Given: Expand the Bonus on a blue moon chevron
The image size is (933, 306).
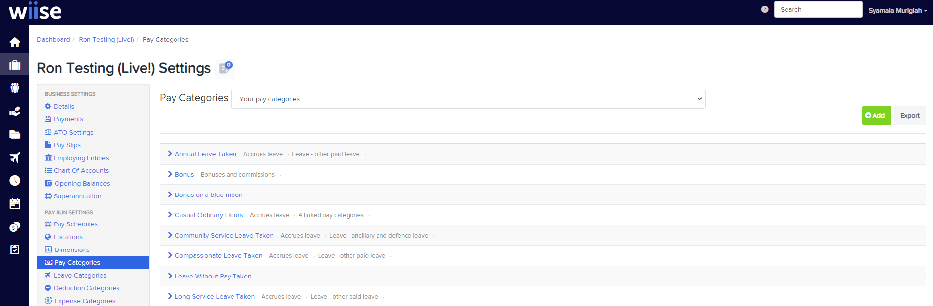Looking at the screenshot, I should pos(170,195).
